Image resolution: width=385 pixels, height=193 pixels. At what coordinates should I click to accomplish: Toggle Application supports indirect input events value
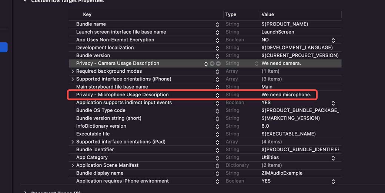pyautogui.click(x=333, y=103)
